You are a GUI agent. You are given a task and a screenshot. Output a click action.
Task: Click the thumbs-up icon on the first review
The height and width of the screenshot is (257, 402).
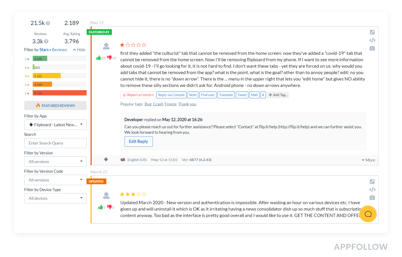click(98, 58)
